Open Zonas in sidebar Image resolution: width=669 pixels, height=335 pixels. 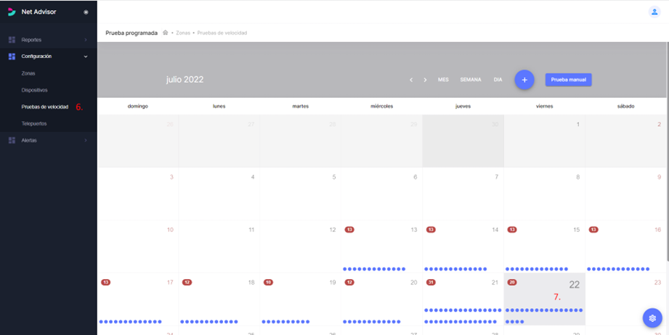(x=28, y=73)
